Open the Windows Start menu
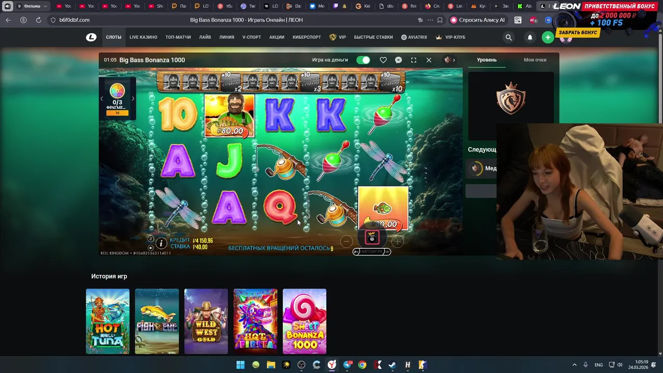663x373 pixels. point(240,365)
